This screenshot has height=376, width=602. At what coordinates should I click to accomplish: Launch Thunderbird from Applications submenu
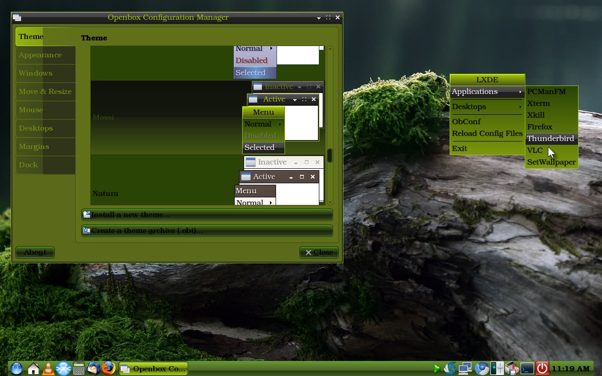(x=551, y=139)
